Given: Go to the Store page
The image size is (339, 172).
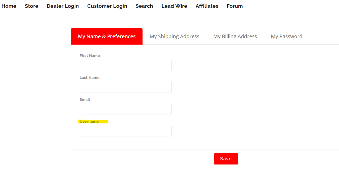Looking at the screenshot, I should (32, 6).
